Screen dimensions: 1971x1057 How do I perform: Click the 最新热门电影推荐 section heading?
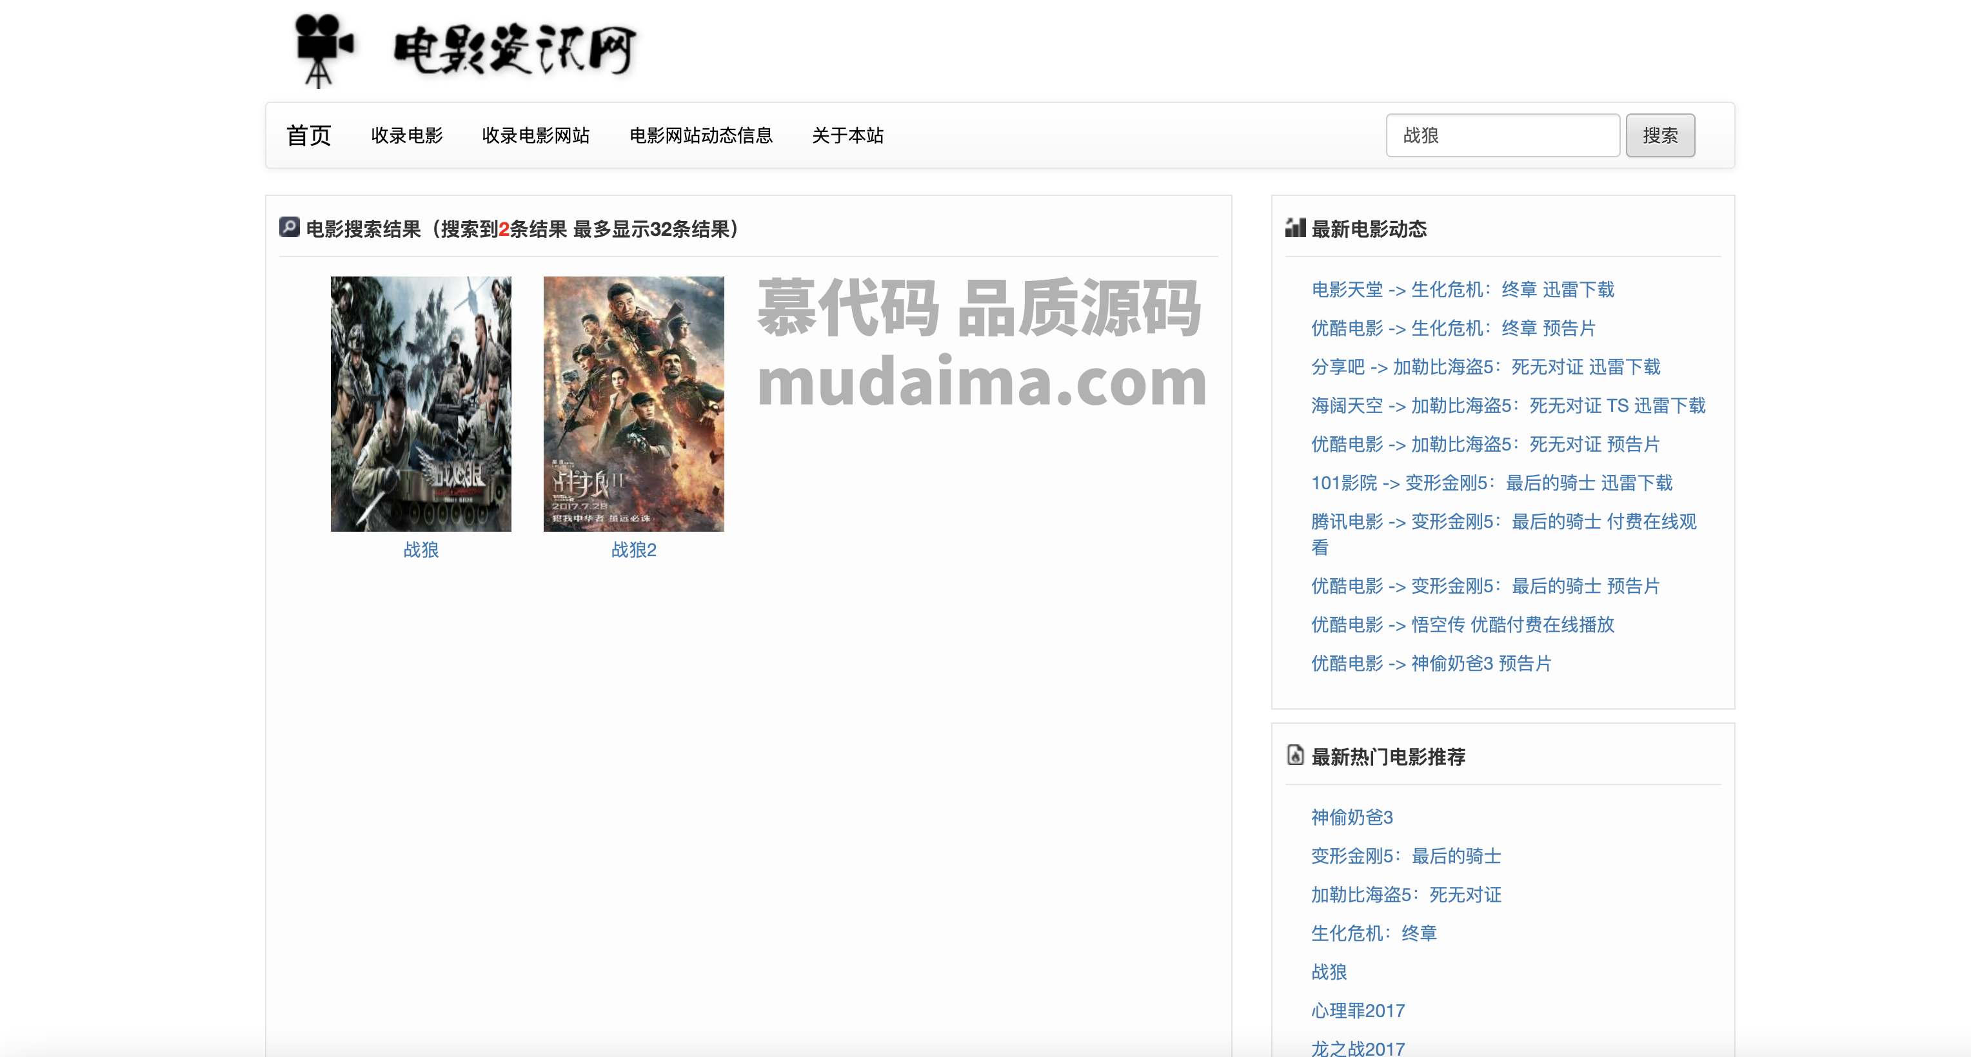(x=1388, y=757)
